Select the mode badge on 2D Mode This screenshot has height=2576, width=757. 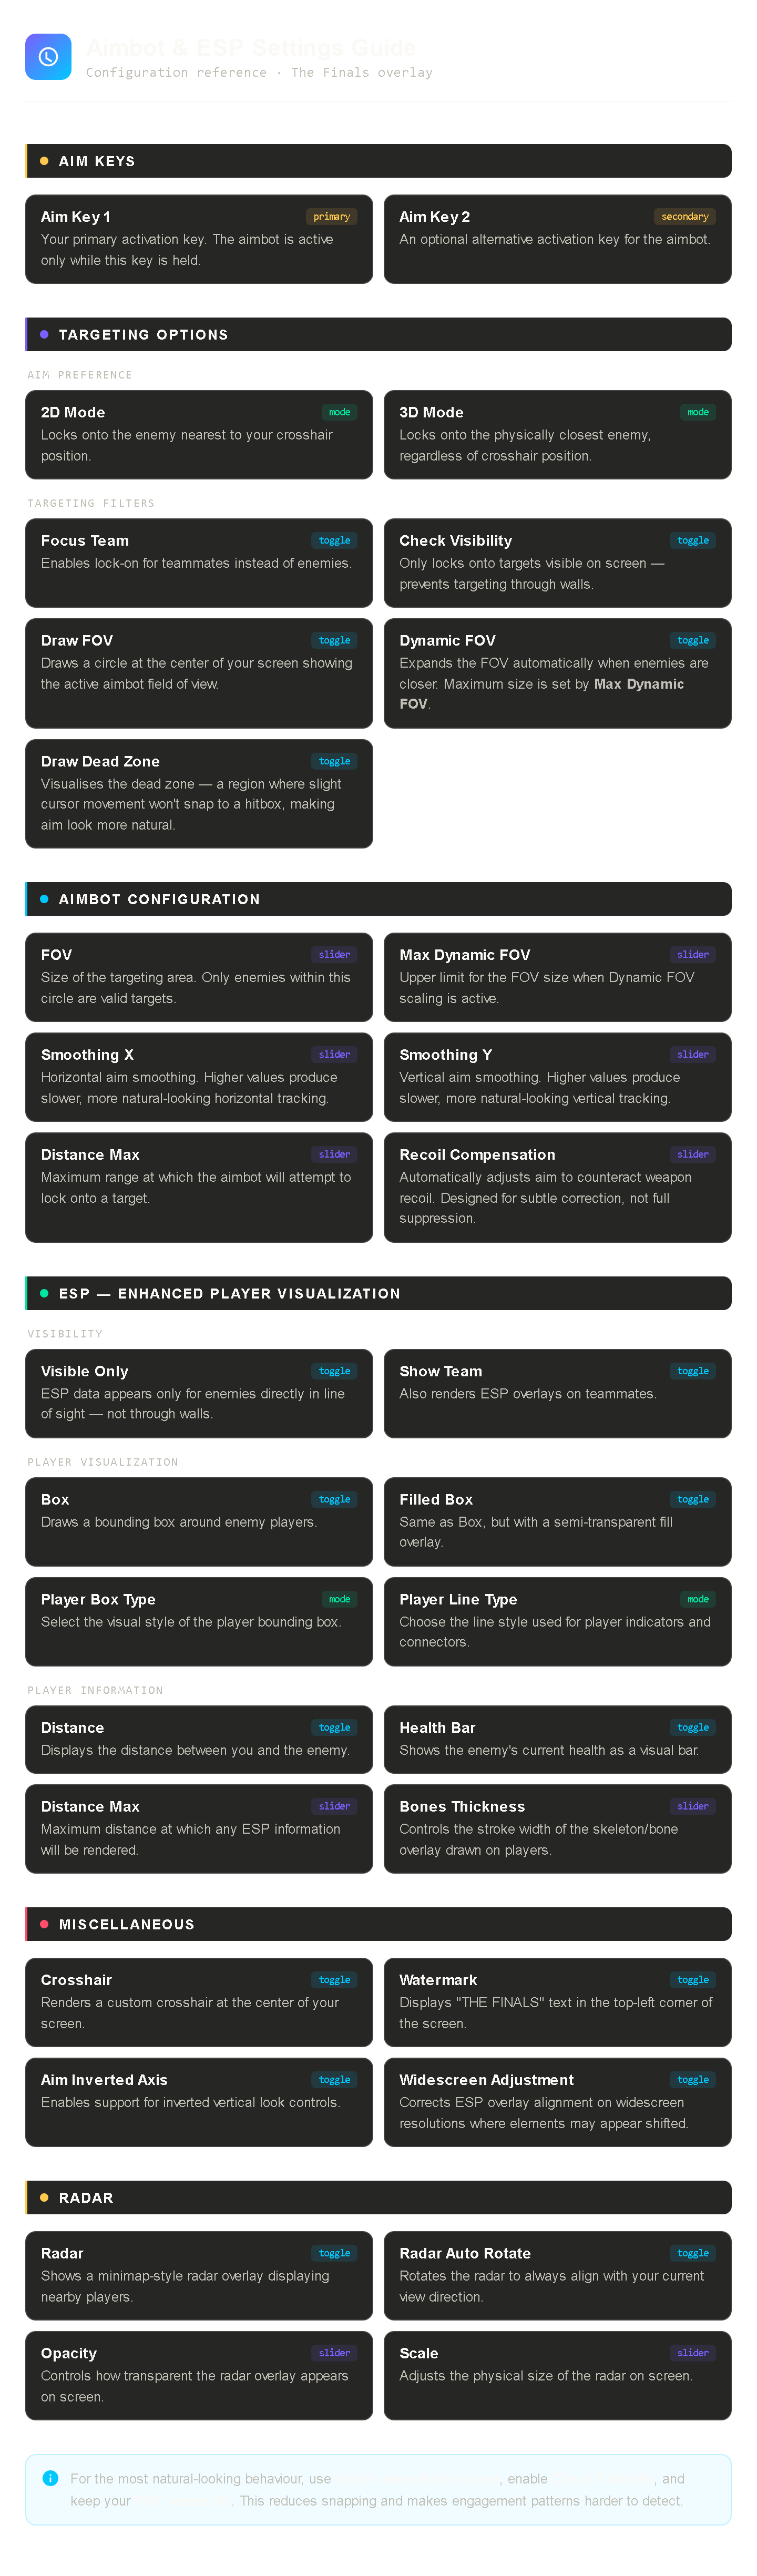(339, 412)
